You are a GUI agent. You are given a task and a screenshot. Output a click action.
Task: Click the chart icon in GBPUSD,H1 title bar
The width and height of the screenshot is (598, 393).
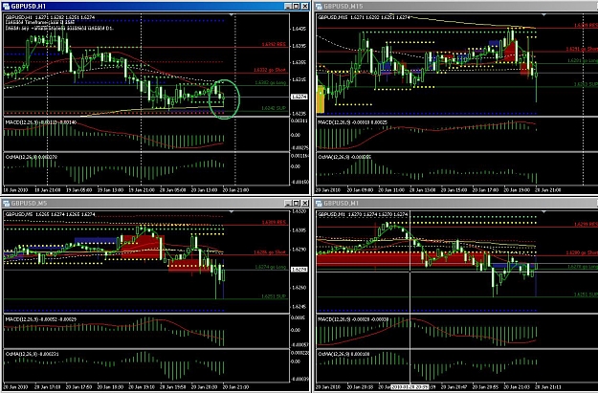coord(6,6)
